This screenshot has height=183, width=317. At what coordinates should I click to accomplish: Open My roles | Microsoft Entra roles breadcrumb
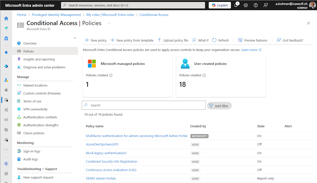(110, 15)
